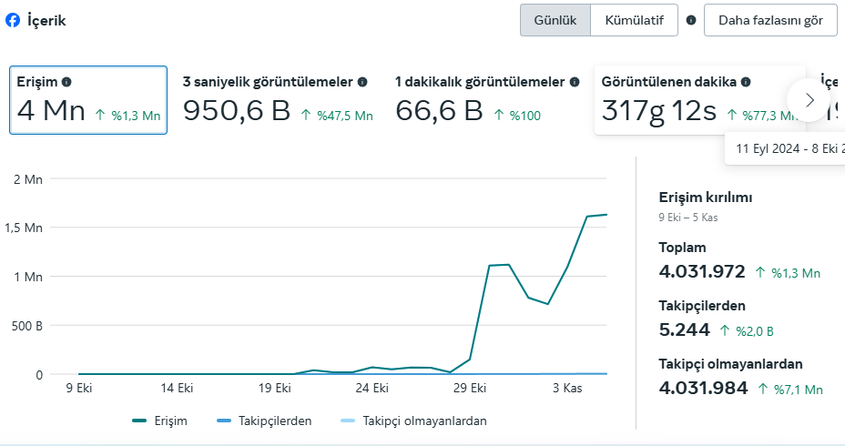Toggle Takipçi olmayanlardan series in legend
This screenshot has height=446, width=845.
414,421
